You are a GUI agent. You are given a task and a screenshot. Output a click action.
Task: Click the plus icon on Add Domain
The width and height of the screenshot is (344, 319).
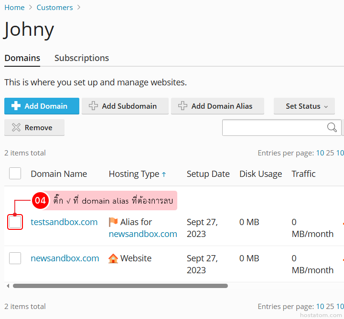point(16,106)
